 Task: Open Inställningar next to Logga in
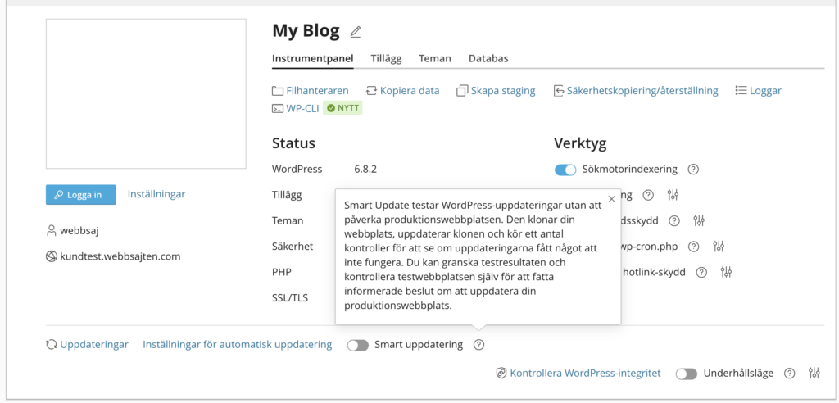(156, 194)
